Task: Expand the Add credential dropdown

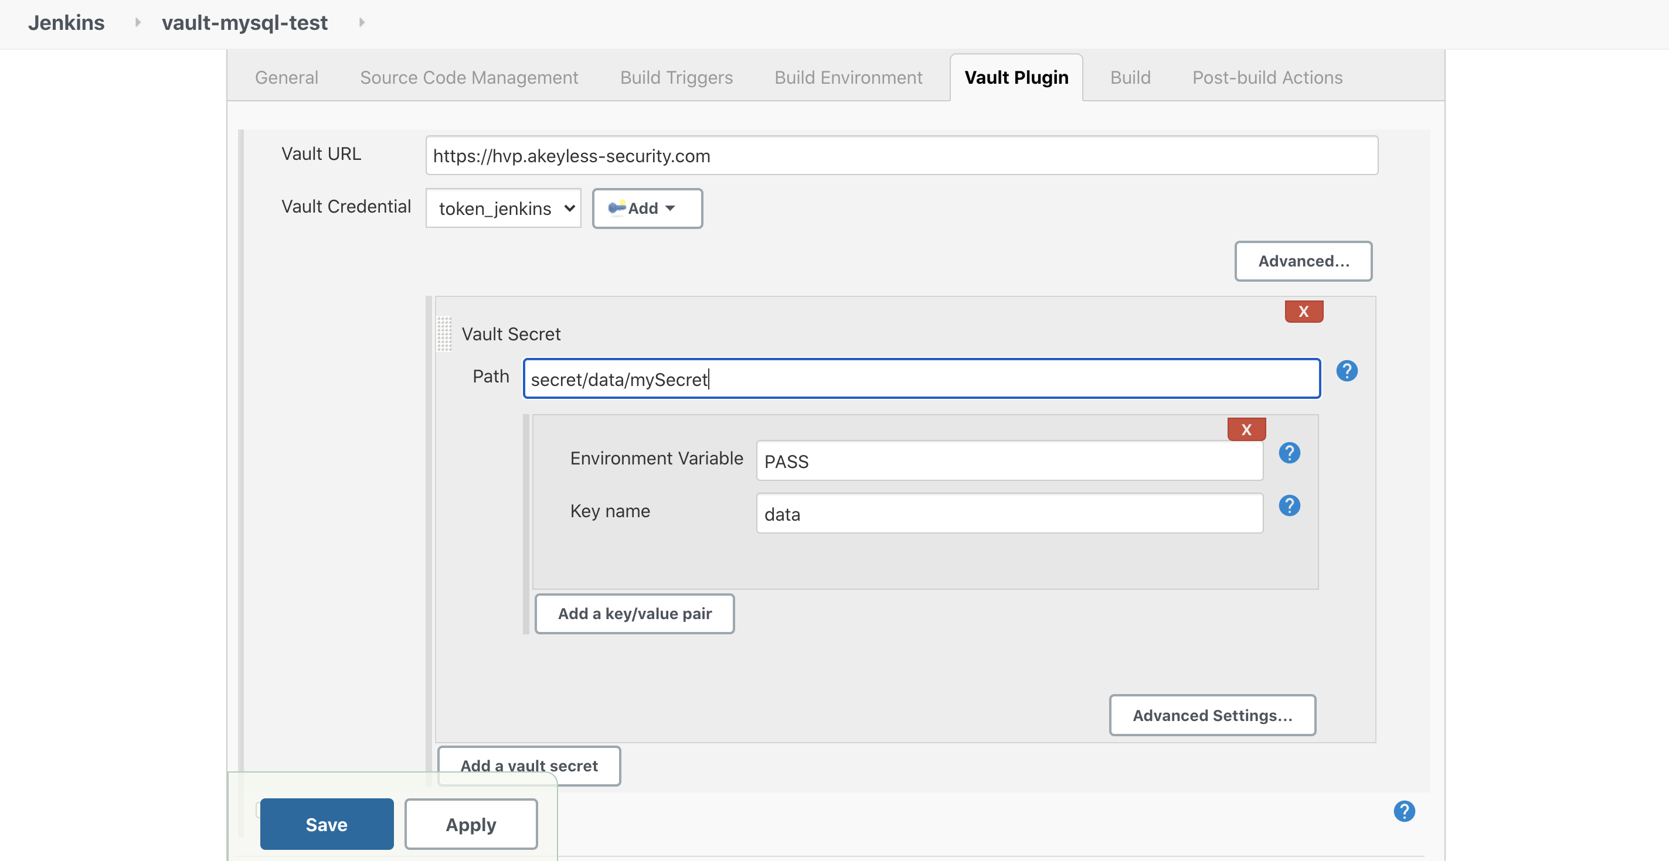Action: (x=647, y=209)
